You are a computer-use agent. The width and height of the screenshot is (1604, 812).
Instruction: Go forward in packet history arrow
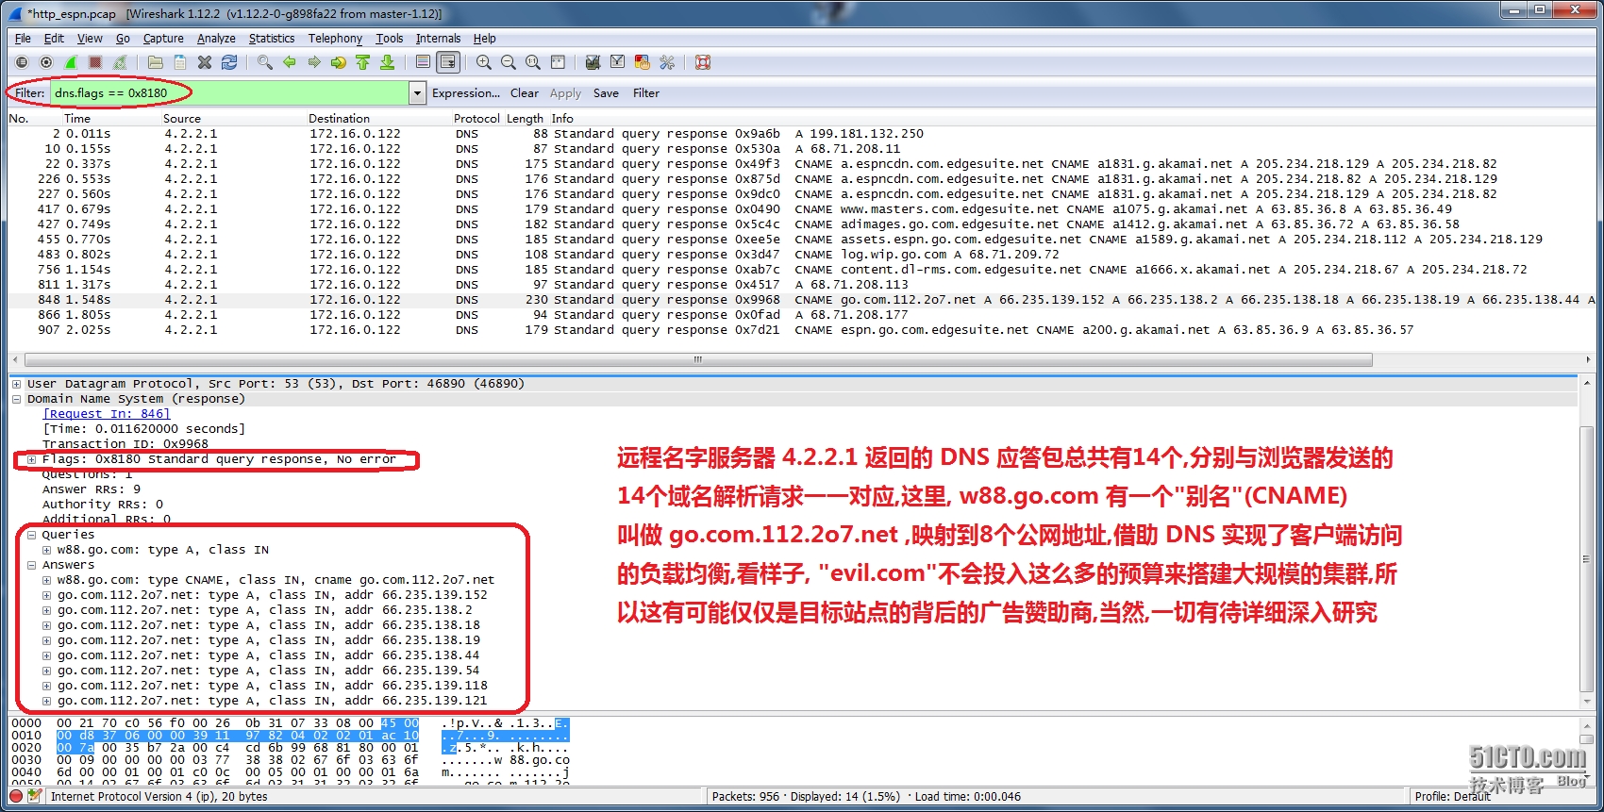pyautogui.click(x=314, y=62)
